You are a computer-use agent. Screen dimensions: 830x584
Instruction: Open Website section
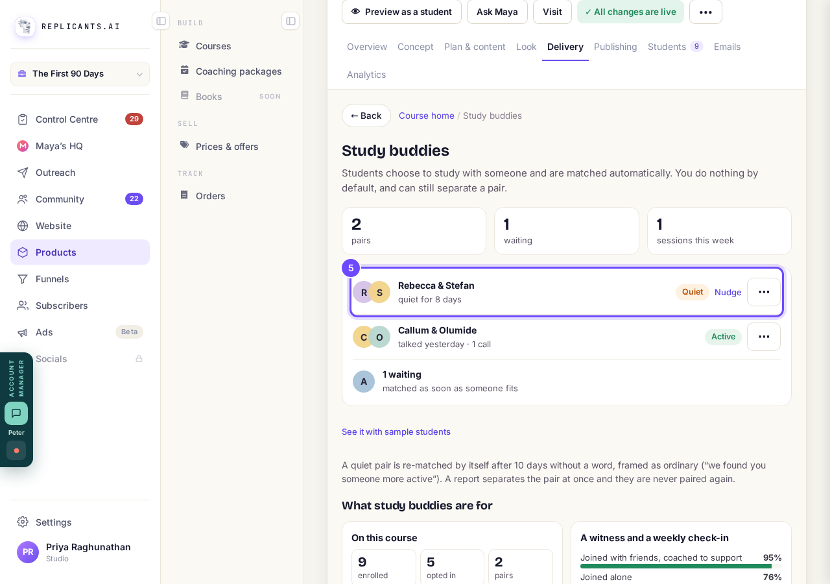(80, 226)
